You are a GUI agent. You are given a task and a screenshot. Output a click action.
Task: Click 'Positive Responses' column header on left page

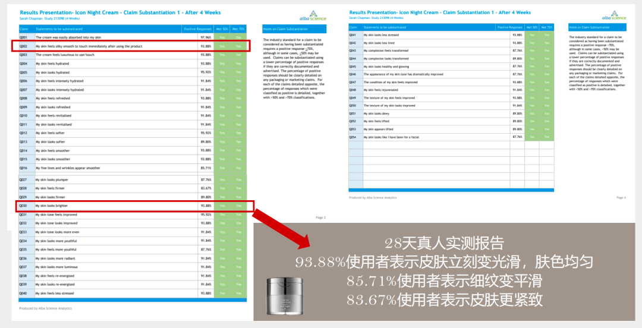pos(198,29)
